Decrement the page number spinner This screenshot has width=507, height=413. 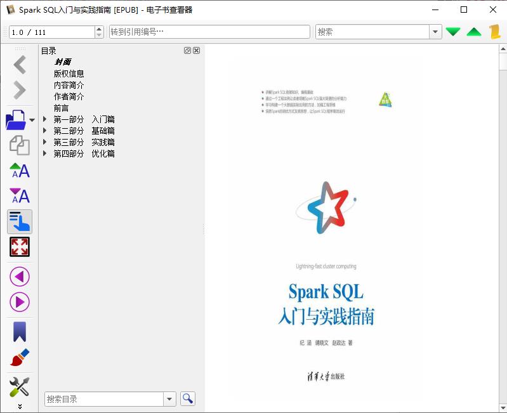tap(99, 35)
